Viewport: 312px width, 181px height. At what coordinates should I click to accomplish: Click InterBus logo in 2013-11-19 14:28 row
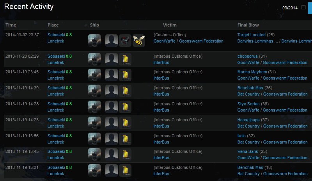click(x=125, y=107)
